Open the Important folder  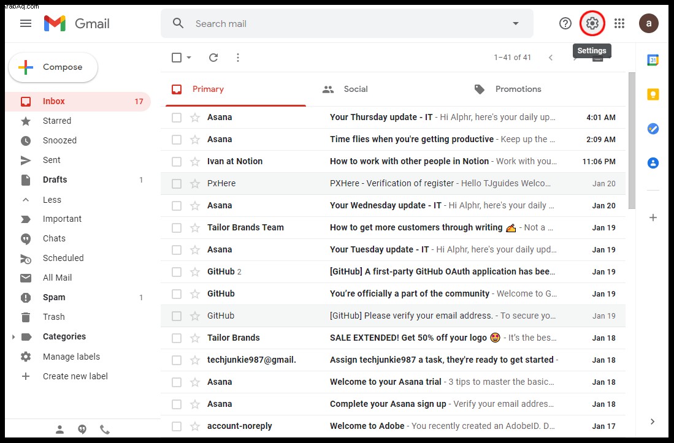point(79,219)
